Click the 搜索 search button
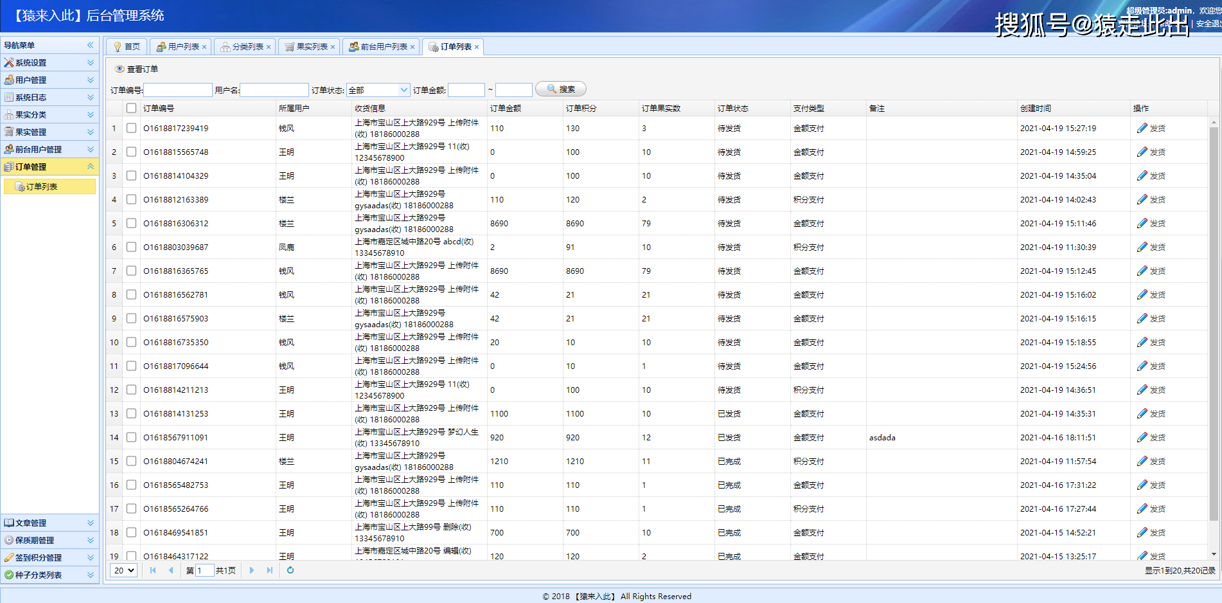The image size is (1222, 603). 561,89
